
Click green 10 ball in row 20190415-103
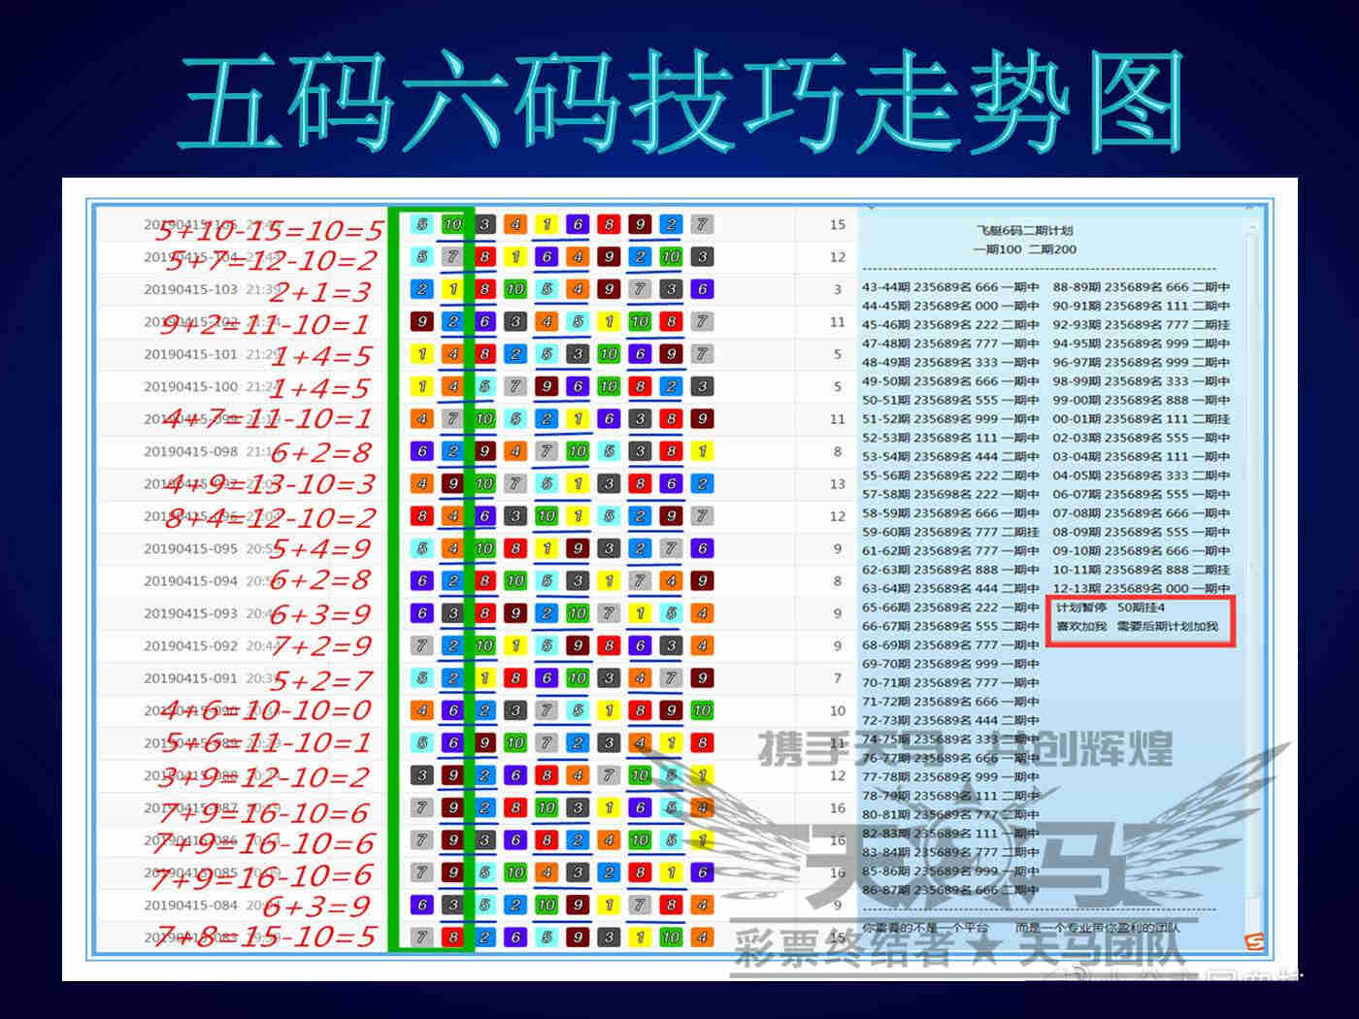coord(515,289)
